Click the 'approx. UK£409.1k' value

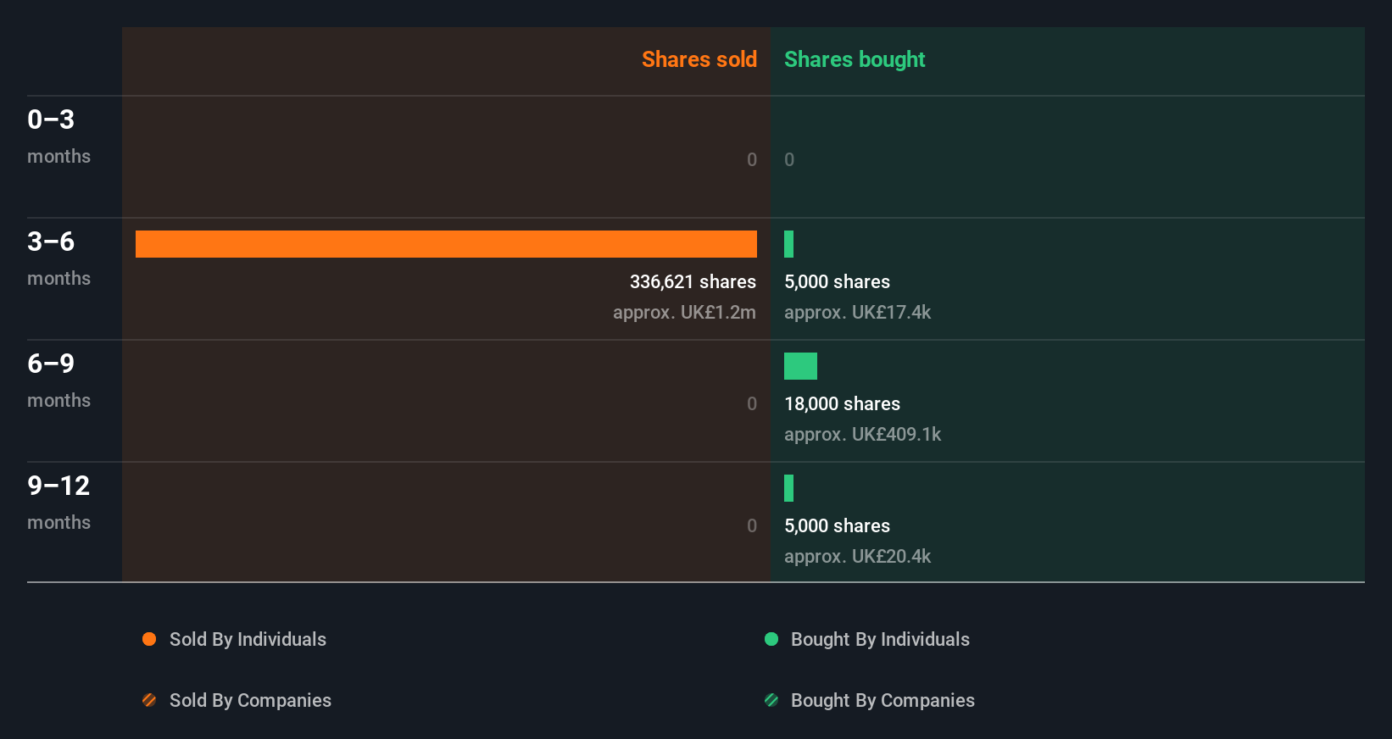point(862,434)
